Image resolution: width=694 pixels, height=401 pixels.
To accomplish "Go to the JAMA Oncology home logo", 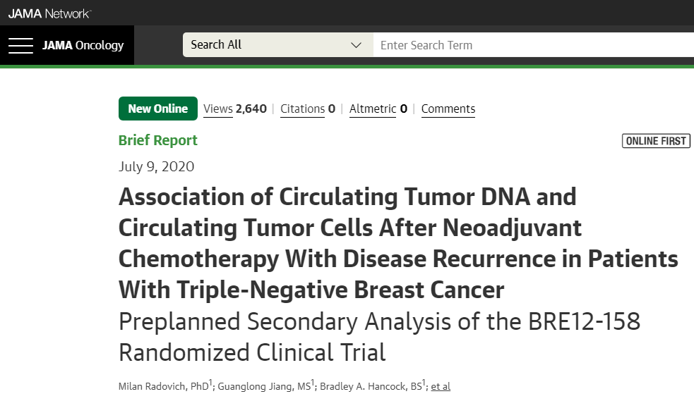I will 83,46.
